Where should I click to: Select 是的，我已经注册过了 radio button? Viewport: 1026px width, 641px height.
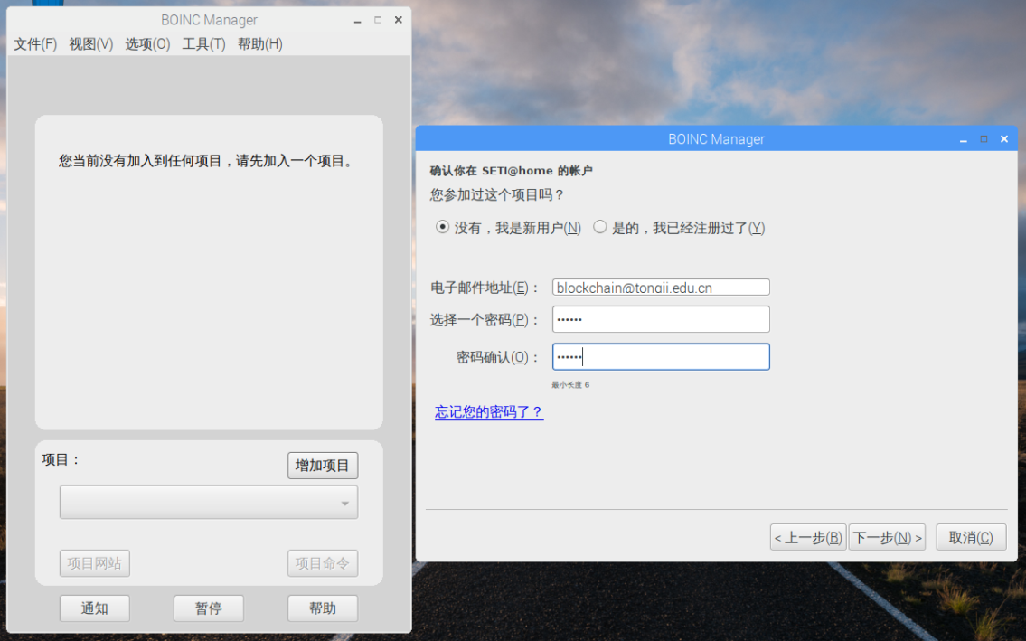[x=599, y=227]
